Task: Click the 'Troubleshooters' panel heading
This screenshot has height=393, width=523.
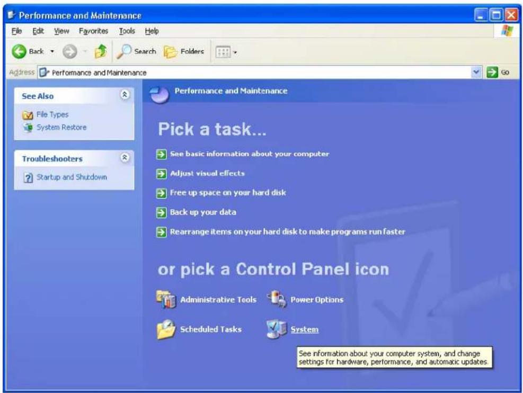Action: coord(52,159)
